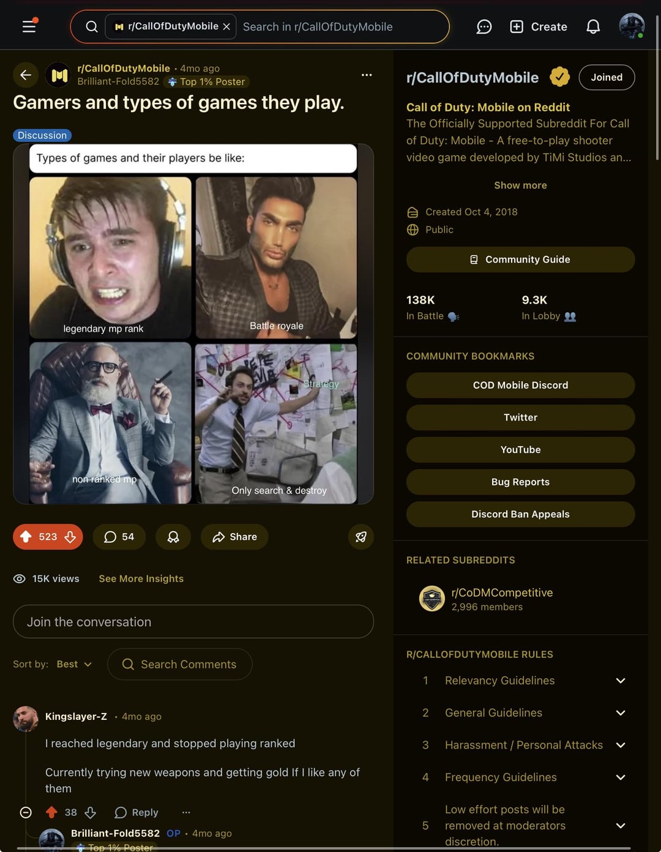Downvote the post with 523 votes
Image resolution: width=661 pixels, height=852 pixels.
coord(70,537)
